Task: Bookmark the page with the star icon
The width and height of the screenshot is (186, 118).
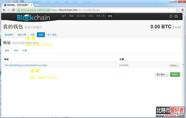Action: (177, 10)
